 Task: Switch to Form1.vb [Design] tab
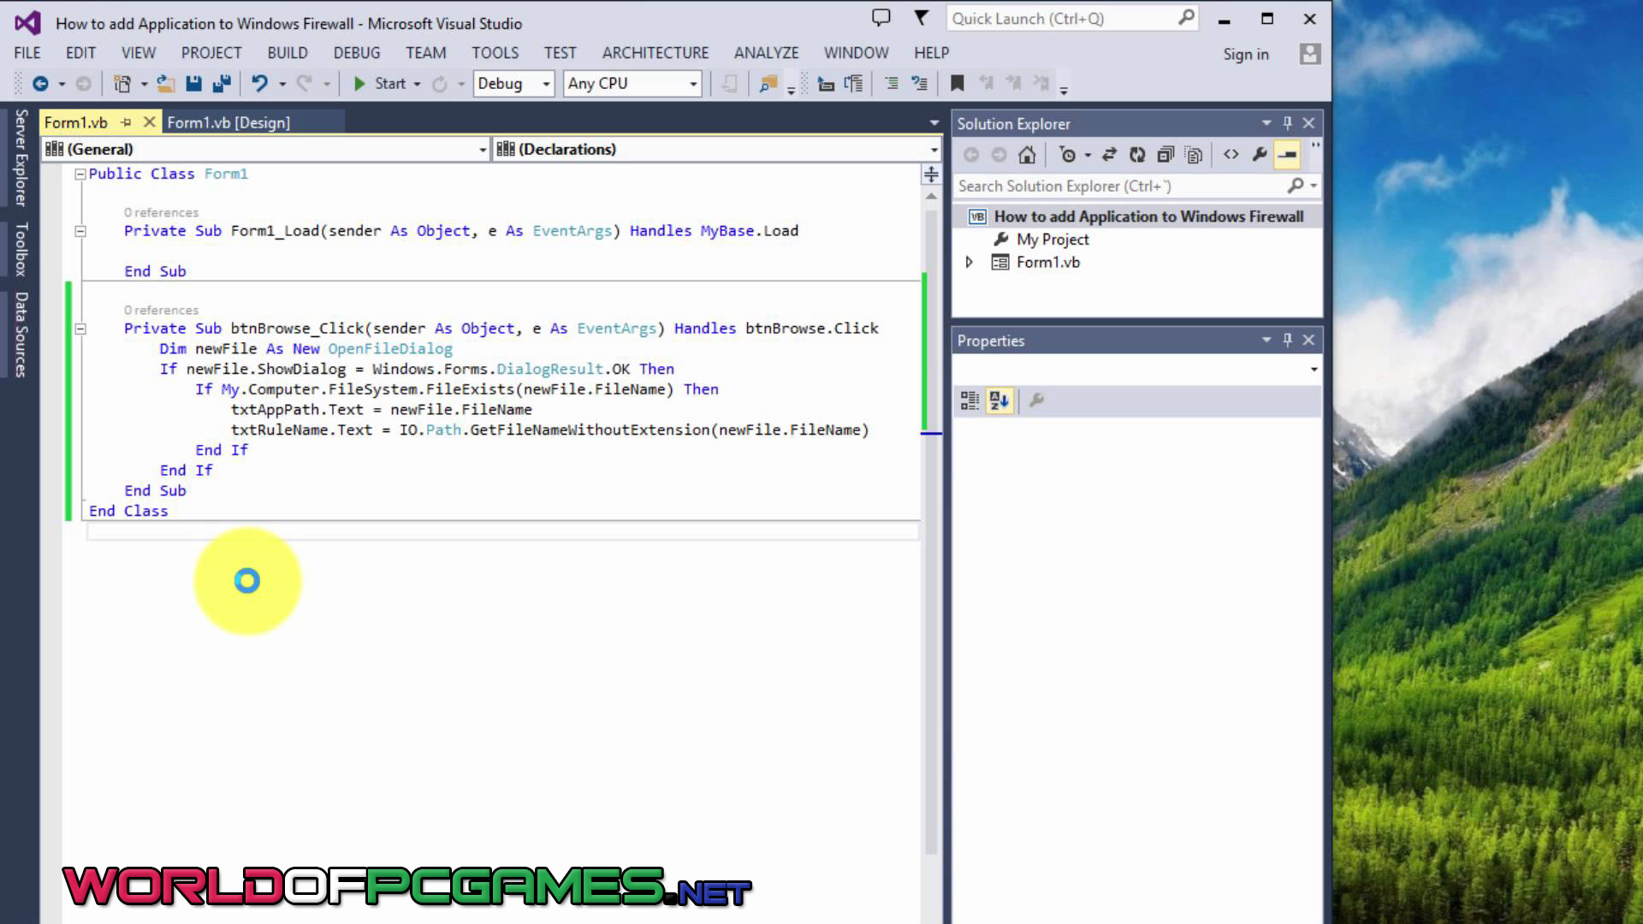click(x=228, y=122)
